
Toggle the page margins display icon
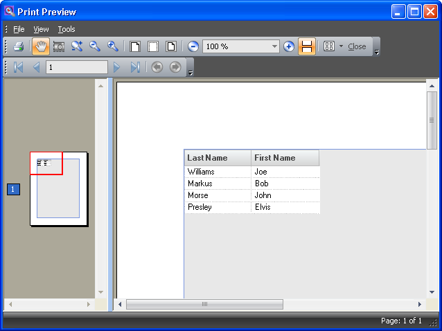pos(153,46)
